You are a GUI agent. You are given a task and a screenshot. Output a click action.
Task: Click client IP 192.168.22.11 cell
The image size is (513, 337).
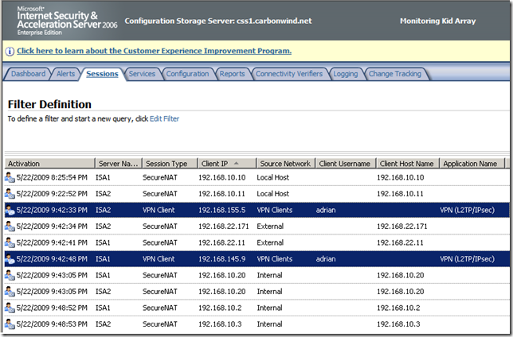221,243
